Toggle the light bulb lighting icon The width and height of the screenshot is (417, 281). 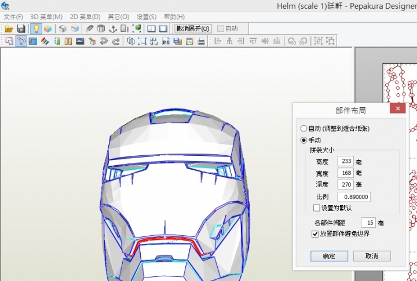(36, 29)
